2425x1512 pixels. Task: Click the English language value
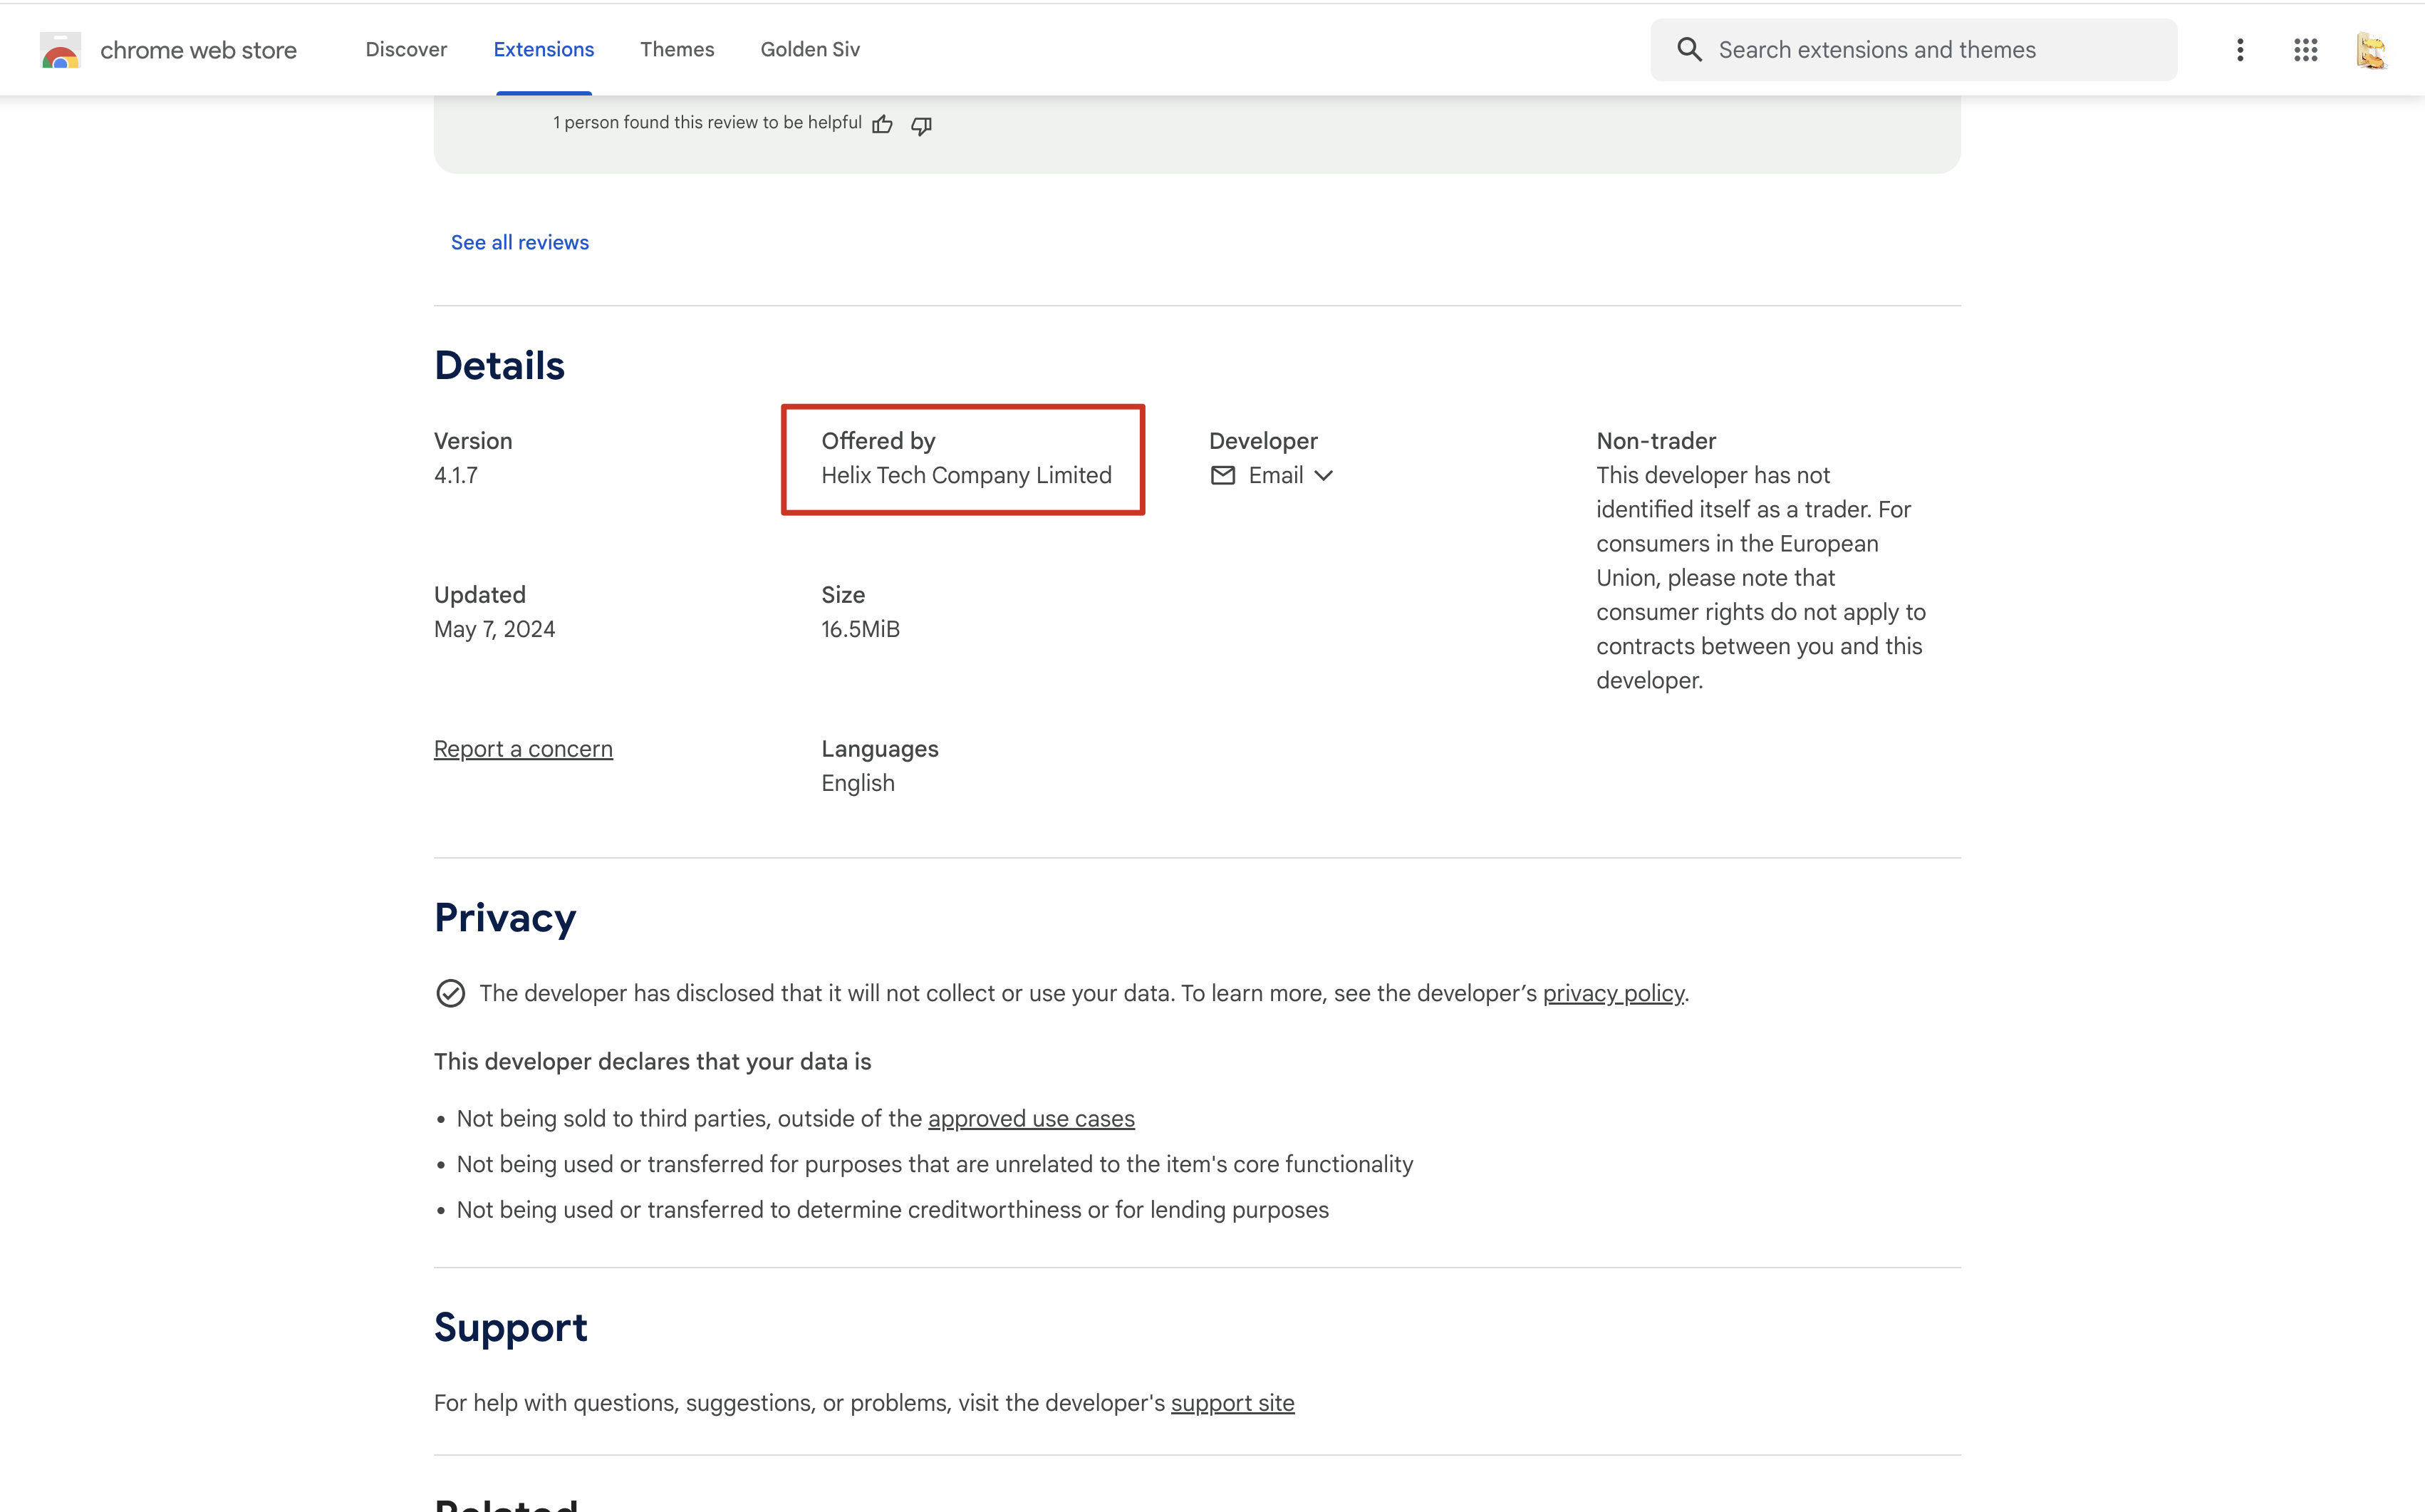click(x=858, y=783)
